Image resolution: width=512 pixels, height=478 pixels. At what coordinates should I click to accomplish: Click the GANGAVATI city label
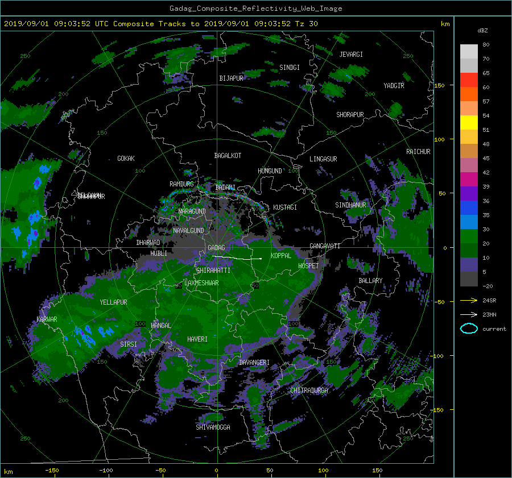click(325, 246)
